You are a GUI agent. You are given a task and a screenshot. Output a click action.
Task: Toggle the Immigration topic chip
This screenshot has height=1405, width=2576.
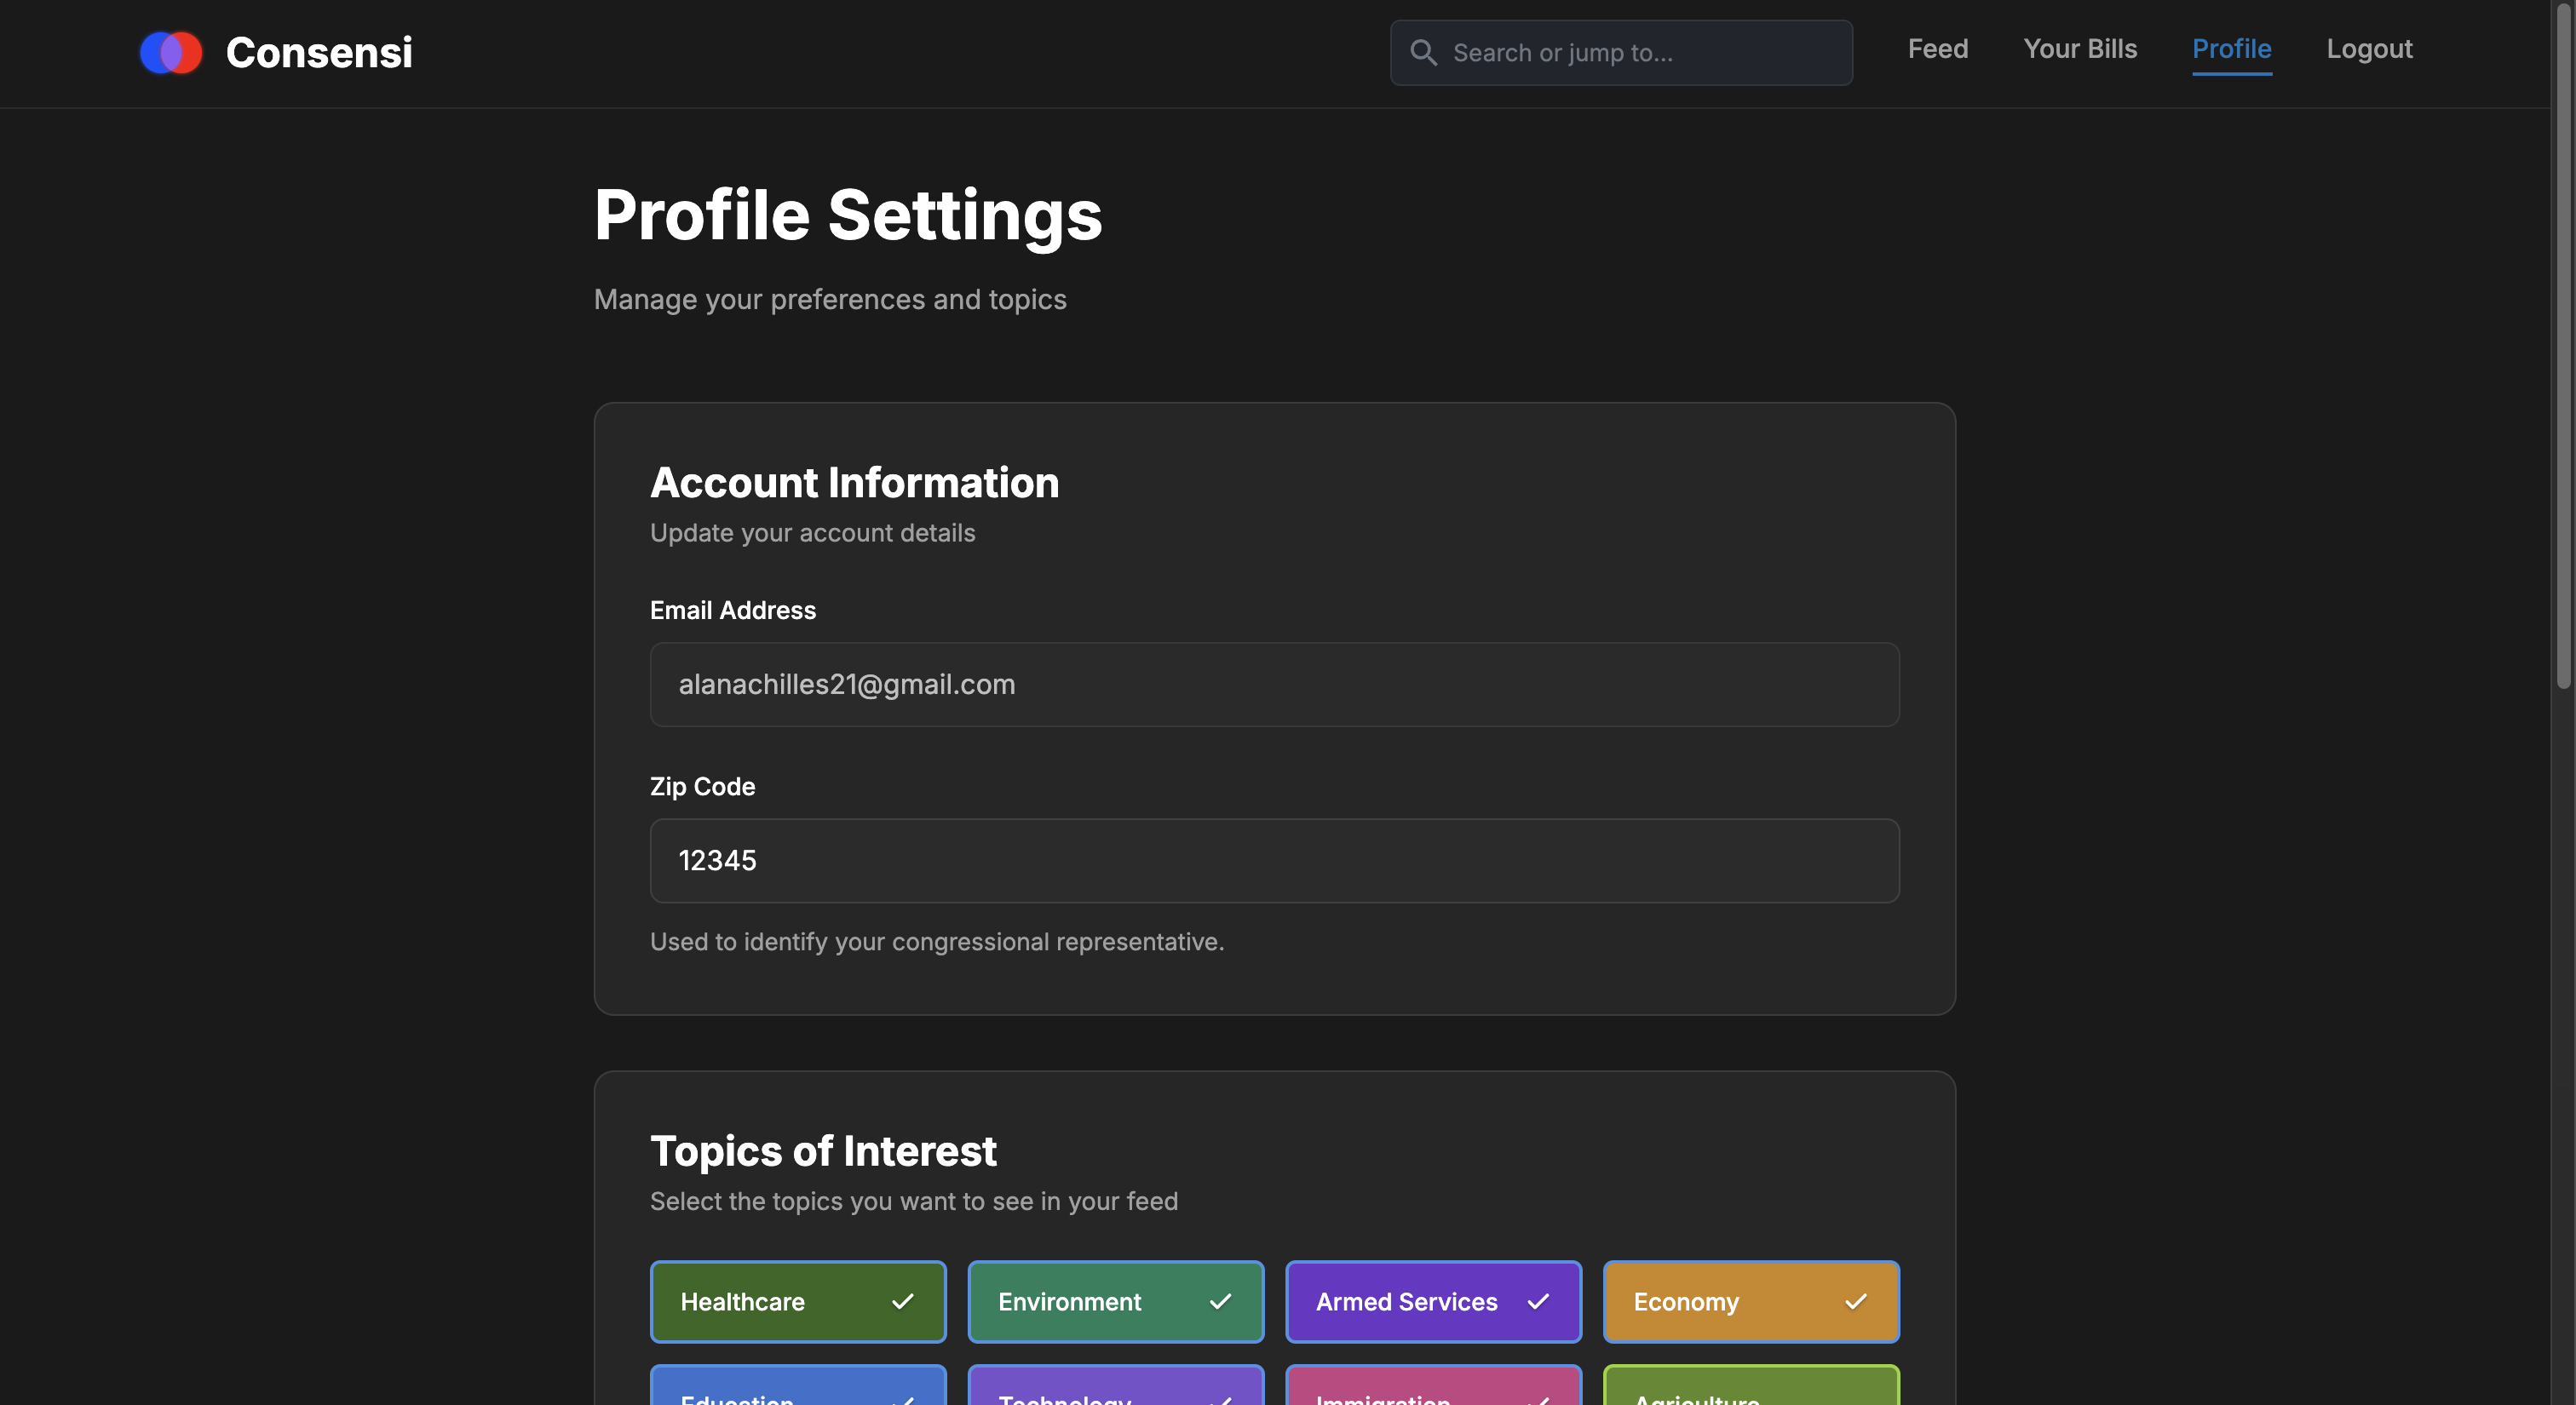[1432, 1389]
